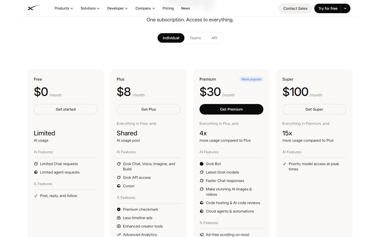
Task: Go to Pricing in the navigation
Action: tap(168, 8)
